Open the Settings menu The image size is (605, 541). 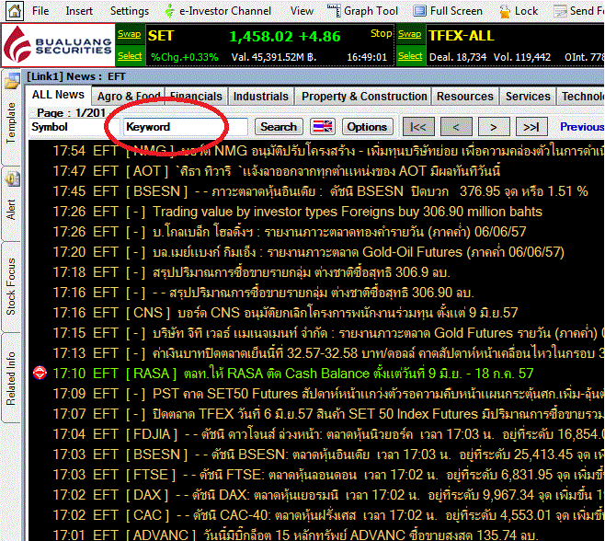coord(130,11)
